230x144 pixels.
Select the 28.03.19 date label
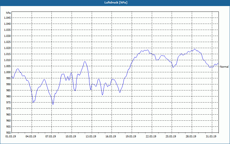[x=191, y=137]
